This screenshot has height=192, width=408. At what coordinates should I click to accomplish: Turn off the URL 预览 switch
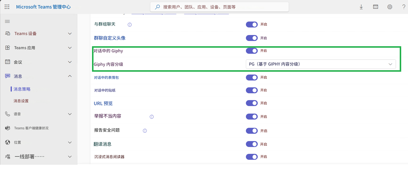(252, 103)
